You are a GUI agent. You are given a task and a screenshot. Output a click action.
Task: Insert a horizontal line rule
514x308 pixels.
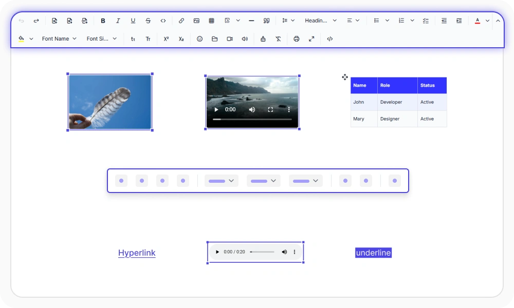click(251, 21)
